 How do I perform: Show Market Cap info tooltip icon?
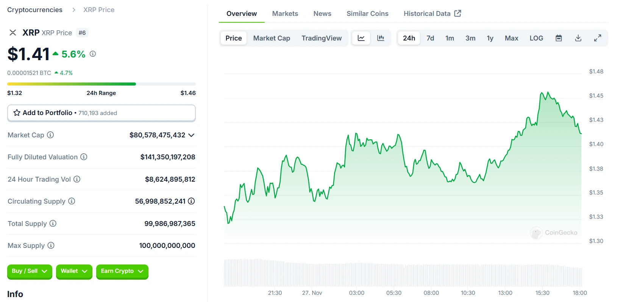pyautogui.click(x=50, y=135)
